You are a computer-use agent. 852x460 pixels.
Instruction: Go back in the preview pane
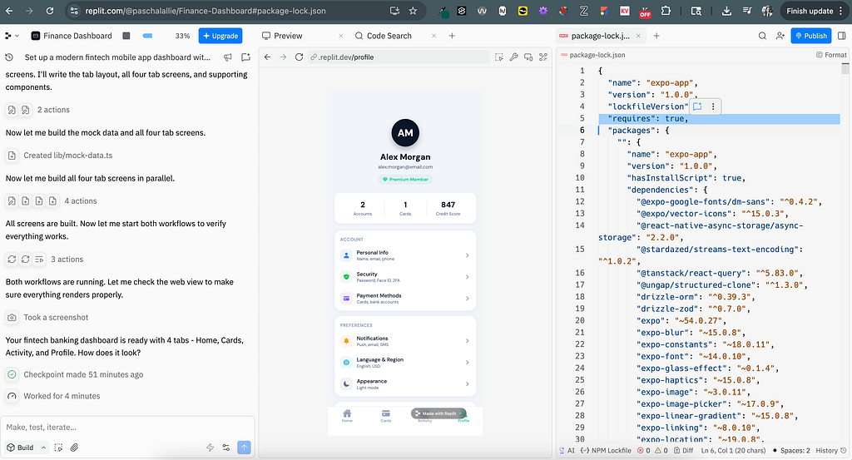tap(267, 57)
